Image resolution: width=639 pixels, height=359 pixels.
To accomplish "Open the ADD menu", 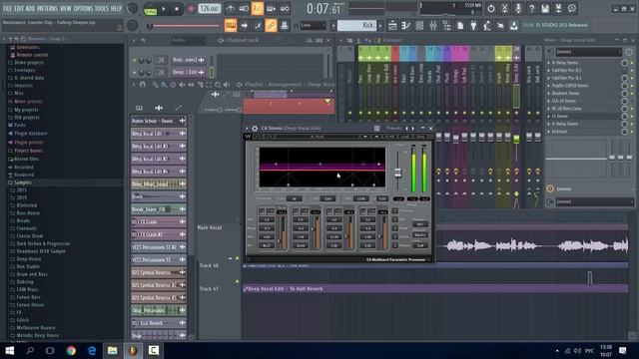I will click(x=31, y=8).
